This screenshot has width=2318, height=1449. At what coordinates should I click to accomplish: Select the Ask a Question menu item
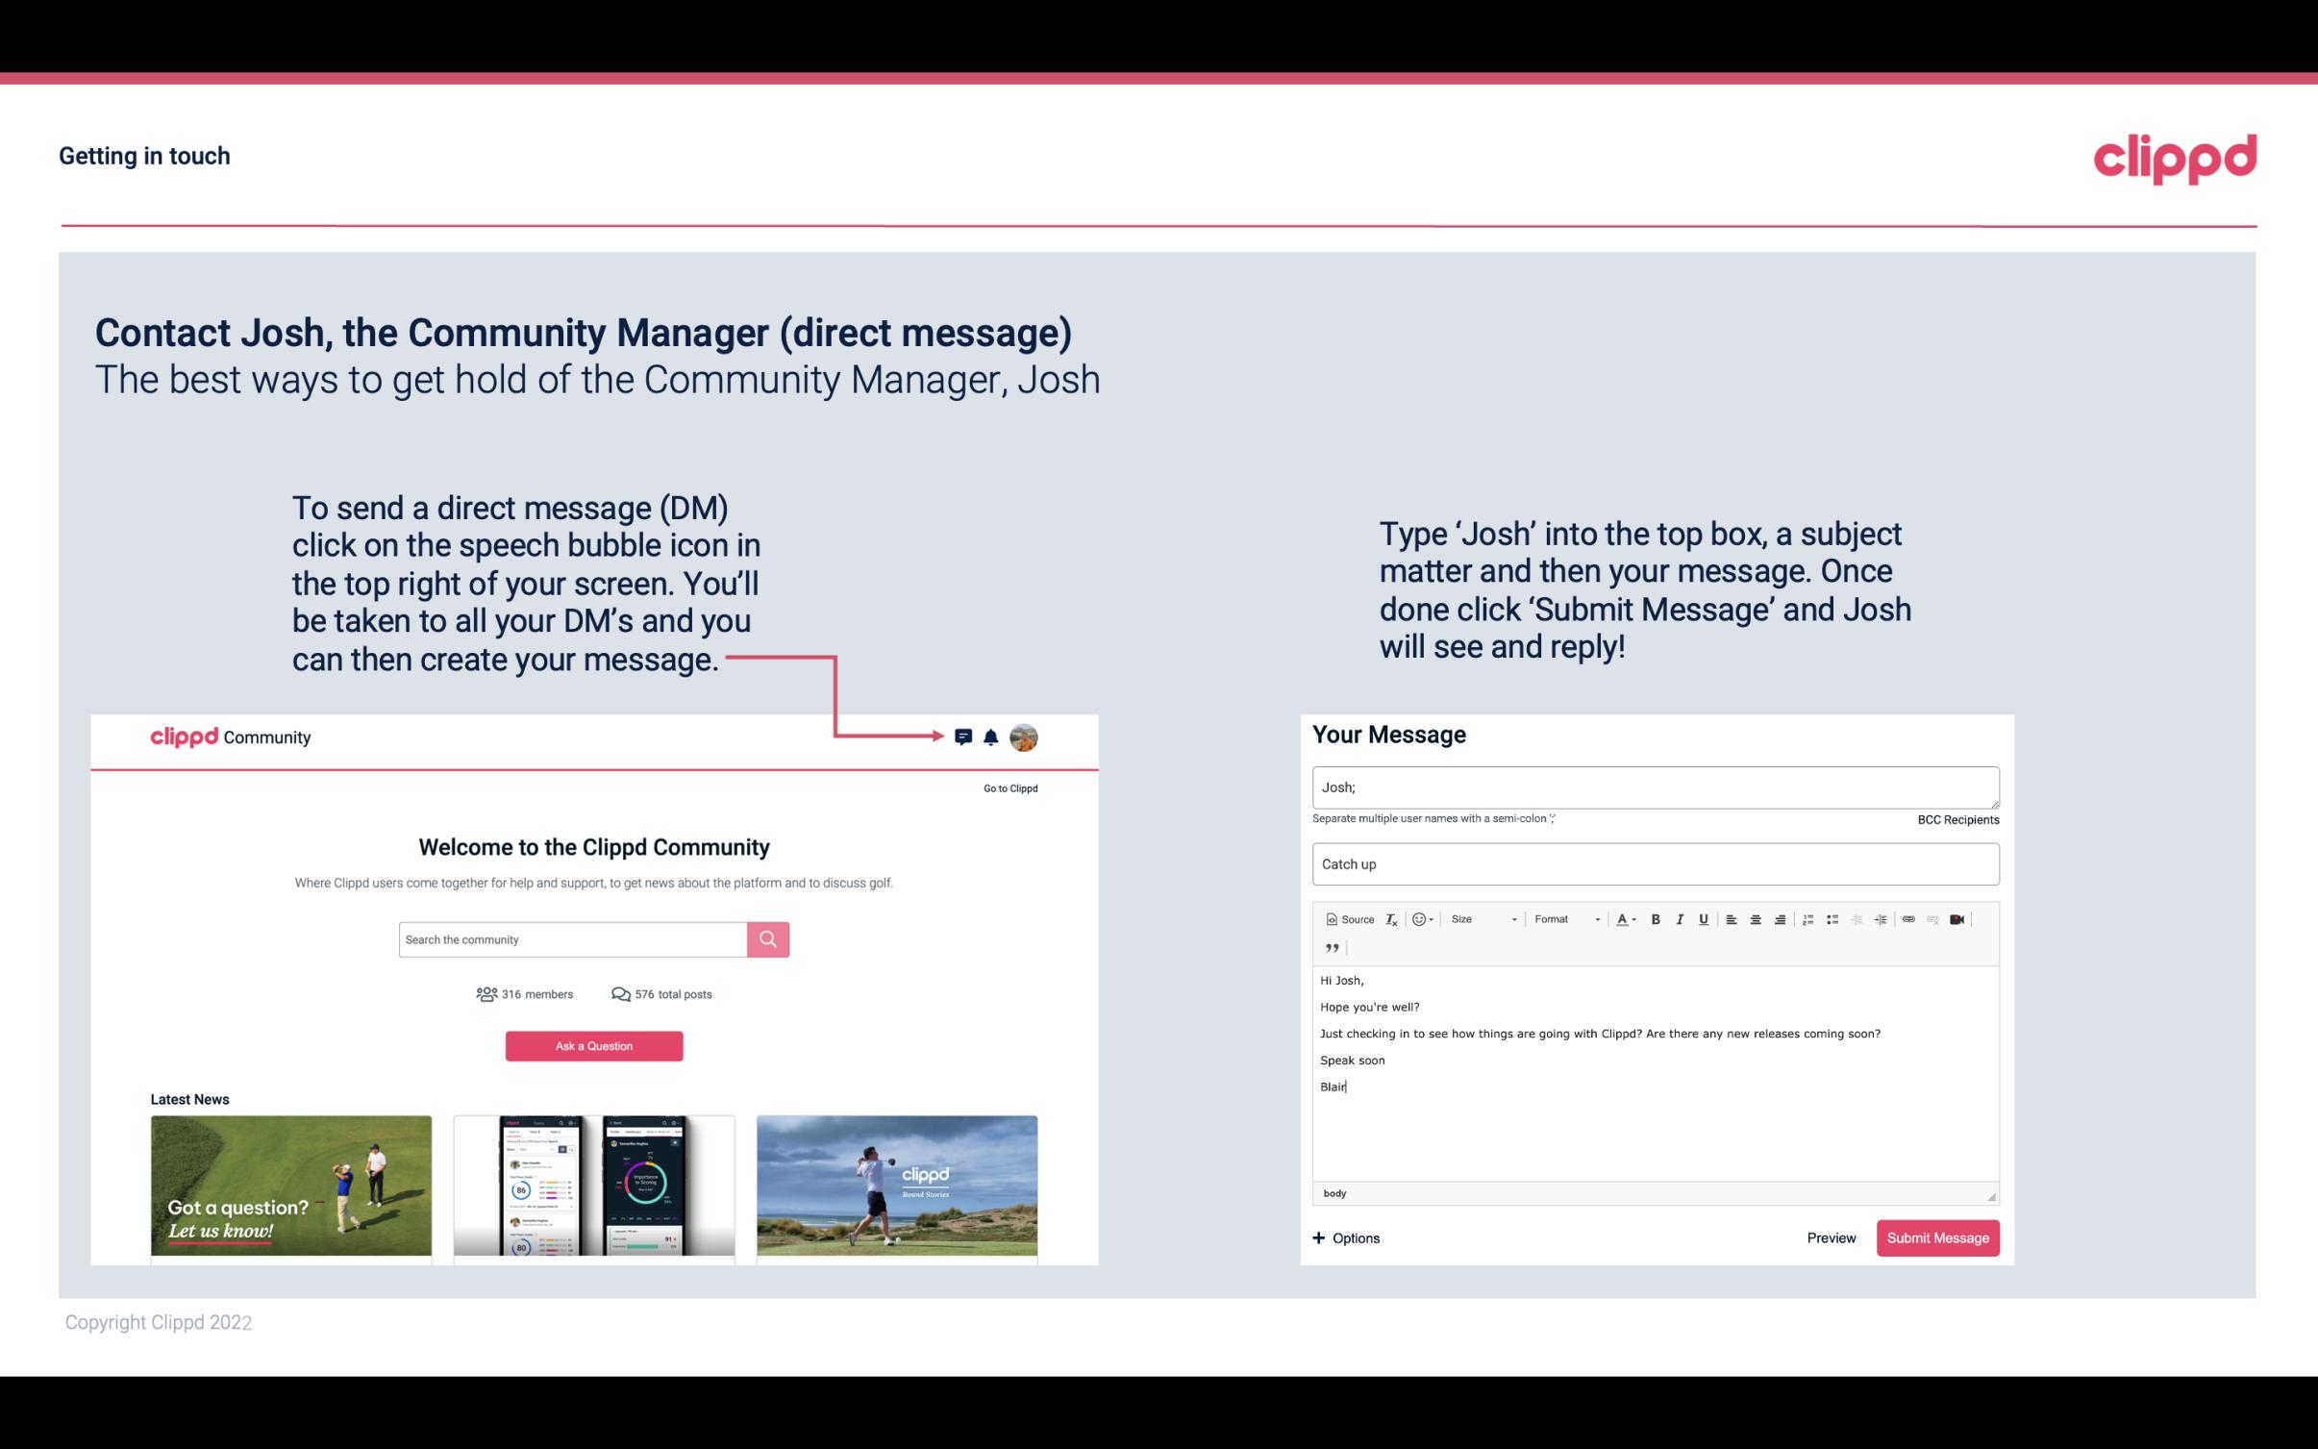[594, 1043]
